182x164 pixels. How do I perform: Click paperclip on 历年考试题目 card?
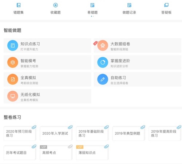[34, 146]
